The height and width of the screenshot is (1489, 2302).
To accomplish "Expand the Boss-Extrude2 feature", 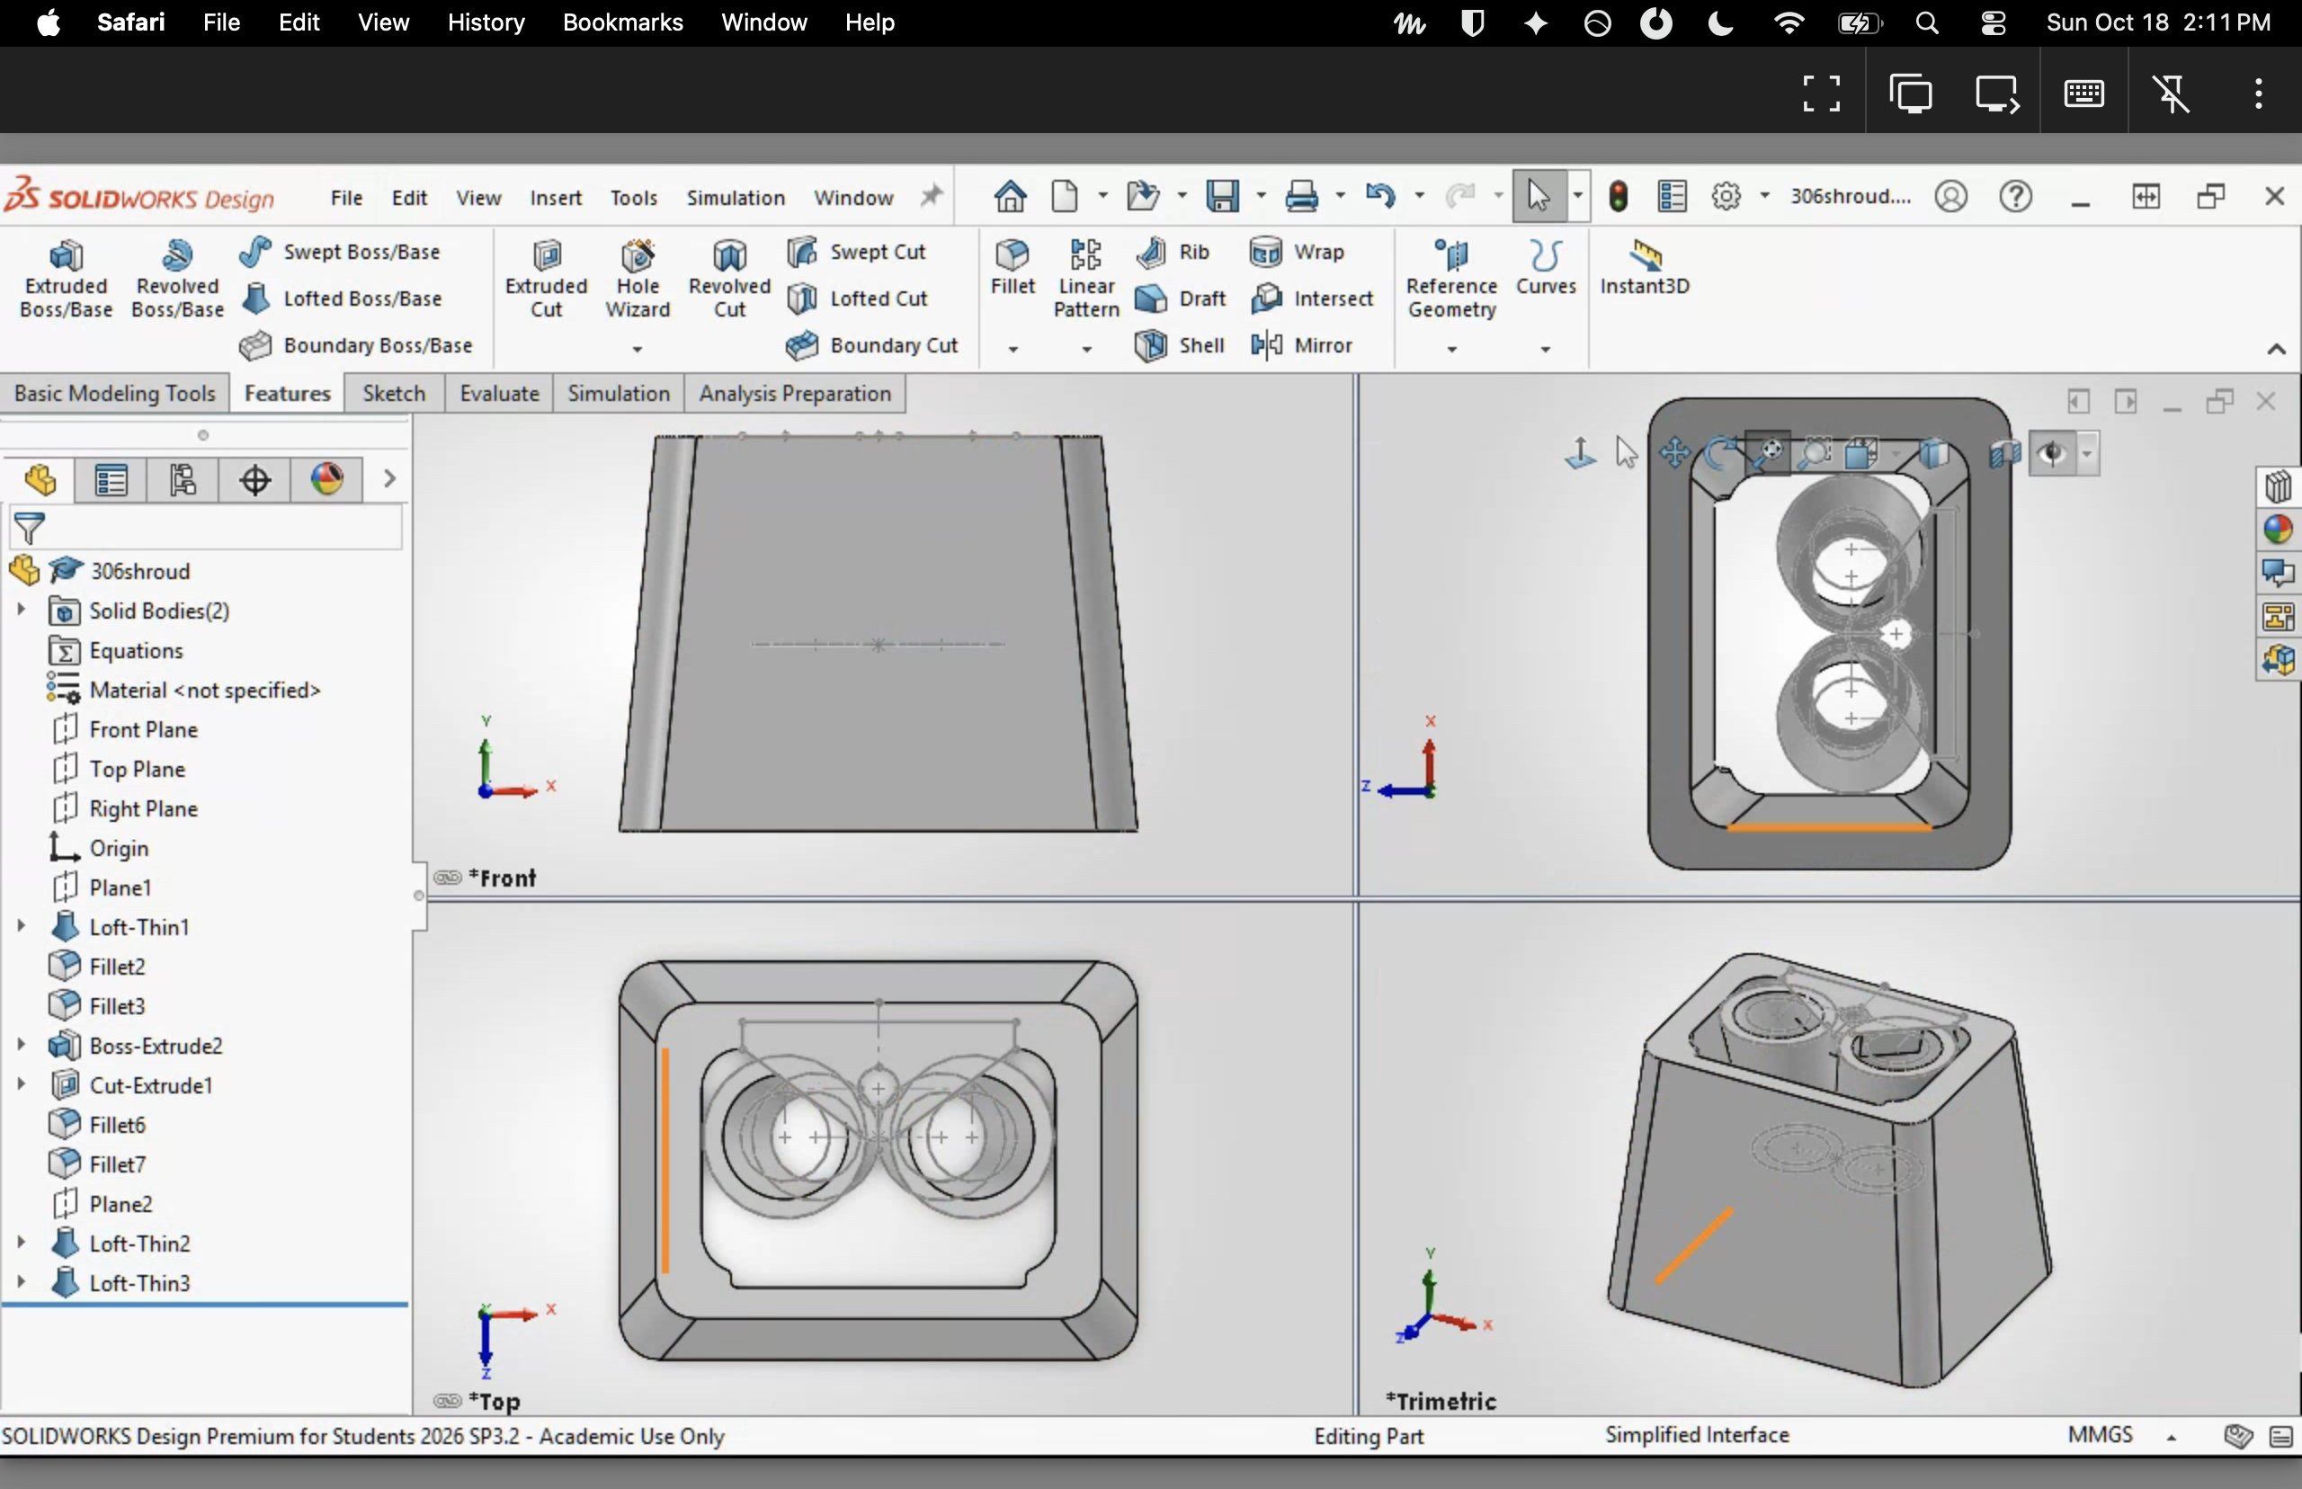I will click(x=21, y=1045).
